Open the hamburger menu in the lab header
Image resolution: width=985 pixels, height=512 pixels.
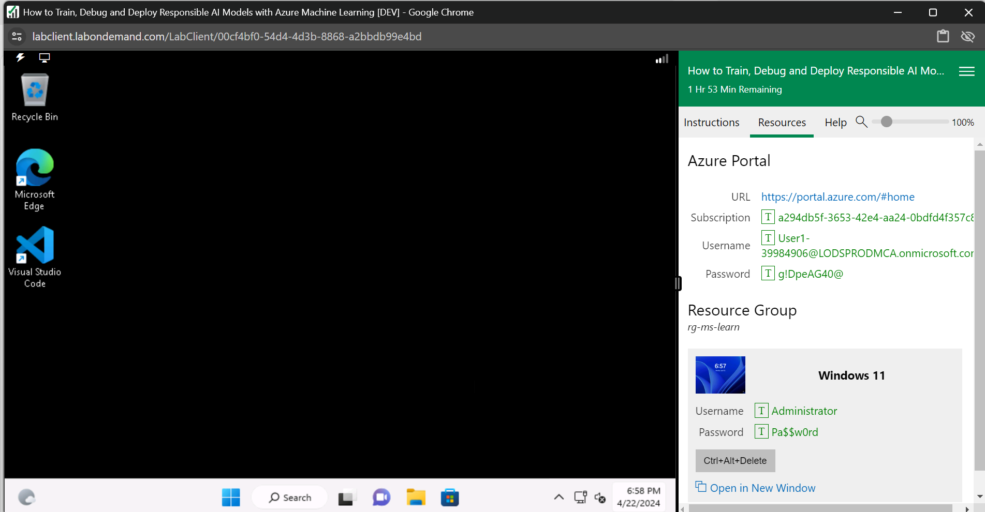coord(966,71)
